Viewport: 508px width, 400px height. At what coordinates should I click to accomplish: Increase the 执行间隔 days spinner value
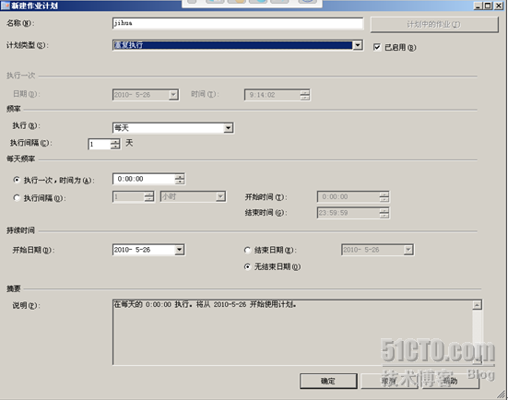pos(115,142)
